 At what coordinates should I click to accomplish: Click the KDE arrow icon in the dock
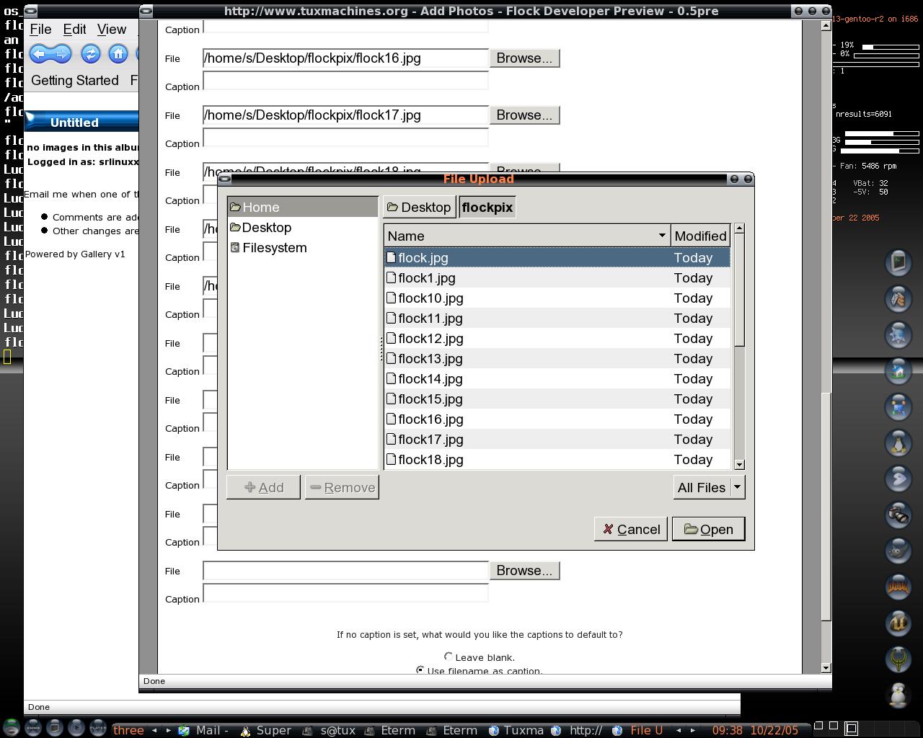898,479
